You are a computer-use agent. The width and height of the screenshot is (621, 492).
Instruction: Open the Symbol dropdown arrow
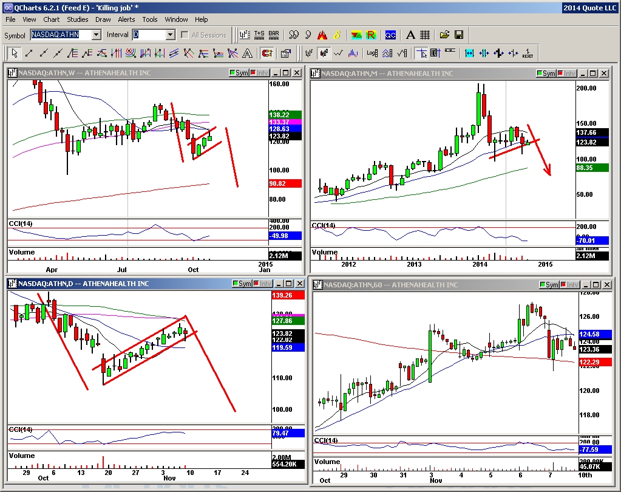click(x=97, y=35)
